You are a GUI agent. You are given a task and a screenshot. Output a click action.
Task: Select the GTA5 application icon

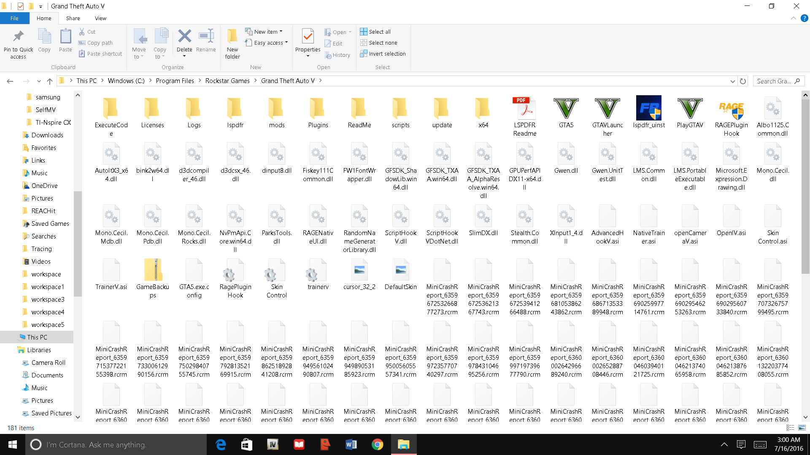[566, 109]
